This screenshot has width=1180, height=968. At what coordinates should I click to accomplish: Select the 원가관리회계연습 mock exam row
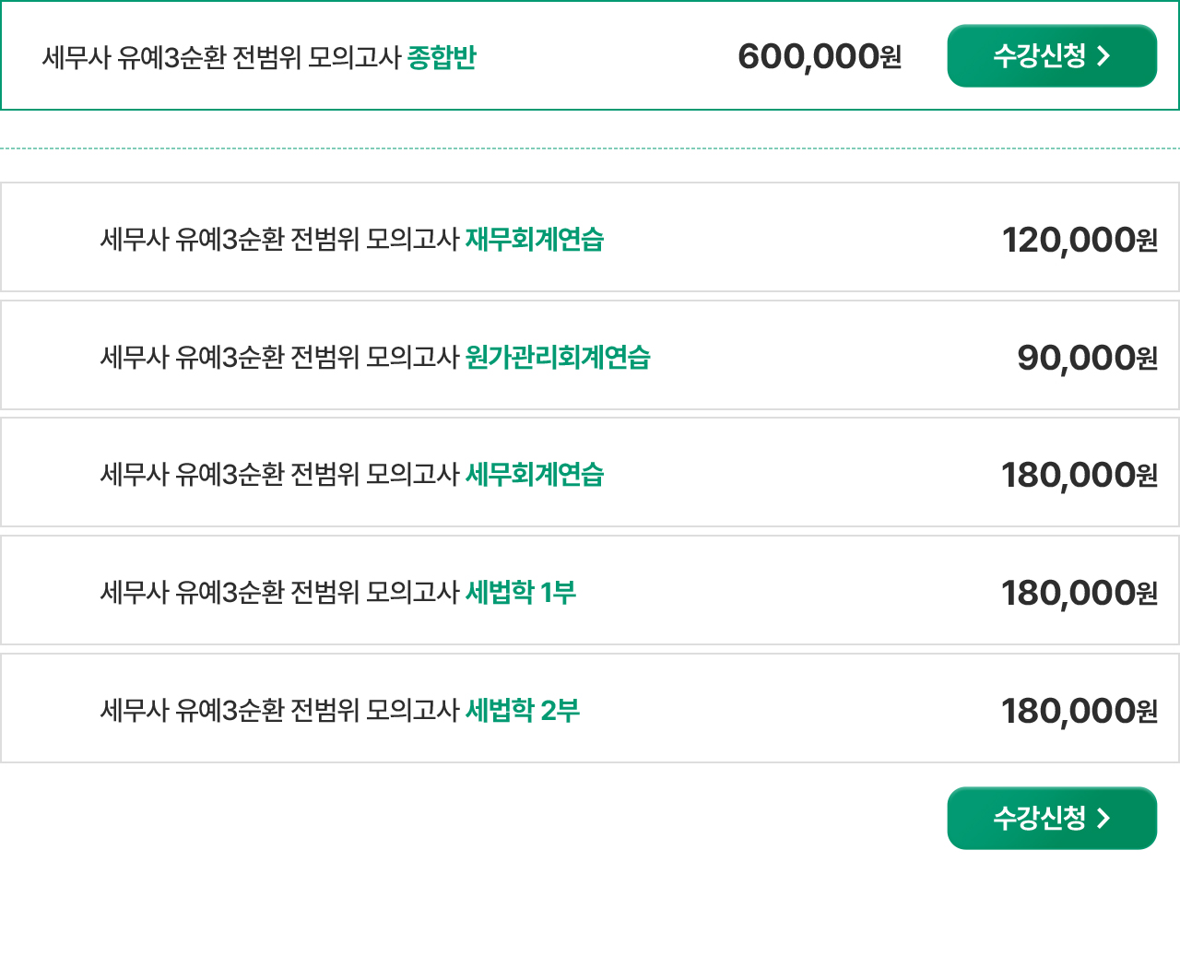point(590,355)
